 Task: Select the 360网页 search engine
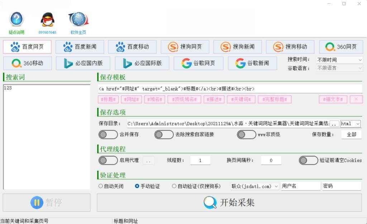click(341, 47)
